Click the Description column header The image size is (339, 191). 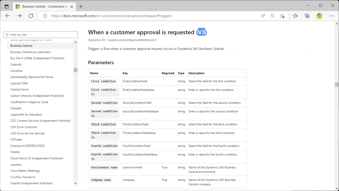(196, 73)
